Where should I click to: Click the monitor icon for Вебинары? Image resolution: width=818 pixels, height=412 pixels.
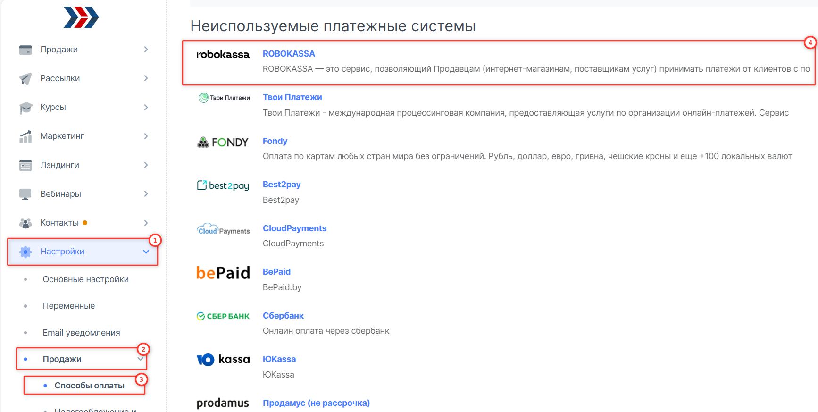pyautogui.click(x=25, y=194)
